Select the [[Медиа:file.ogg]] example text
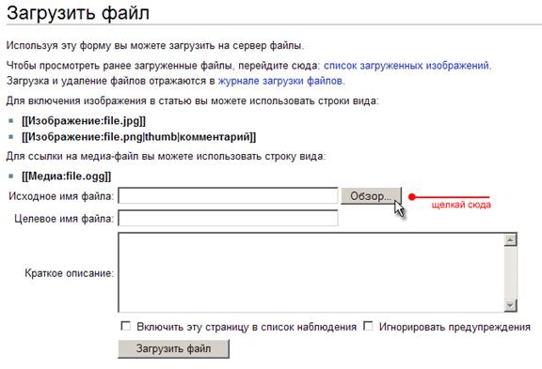The height and width of the screenshot is (369, 542). point(67,177)
